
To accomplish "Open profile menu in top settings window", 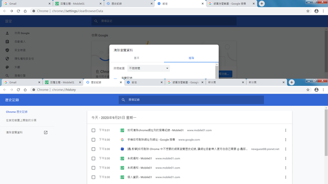I will (316, 11).
